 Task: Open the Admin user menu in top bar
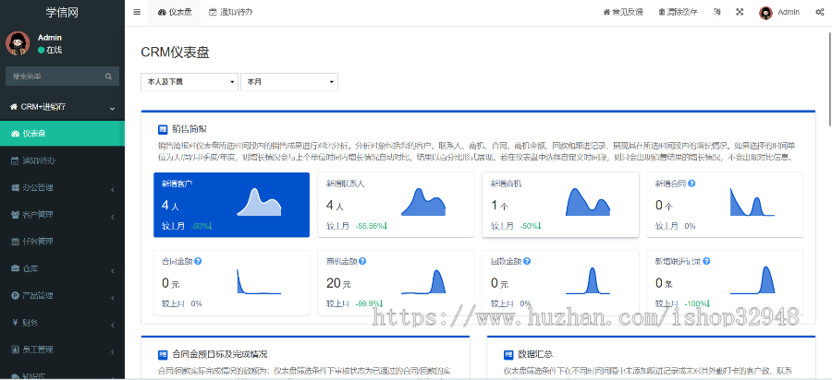pos(779,12)
